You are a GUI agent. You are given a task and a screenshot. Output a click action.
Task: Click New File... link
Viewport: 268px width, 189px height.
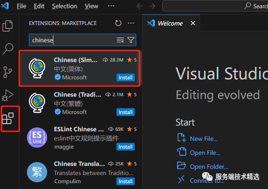tap(204, 139)
